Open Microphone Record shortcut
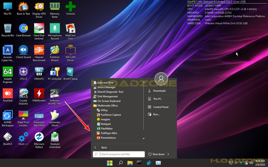Image resolution: width=268 pixels, height=167 pixels. [55, 32]
